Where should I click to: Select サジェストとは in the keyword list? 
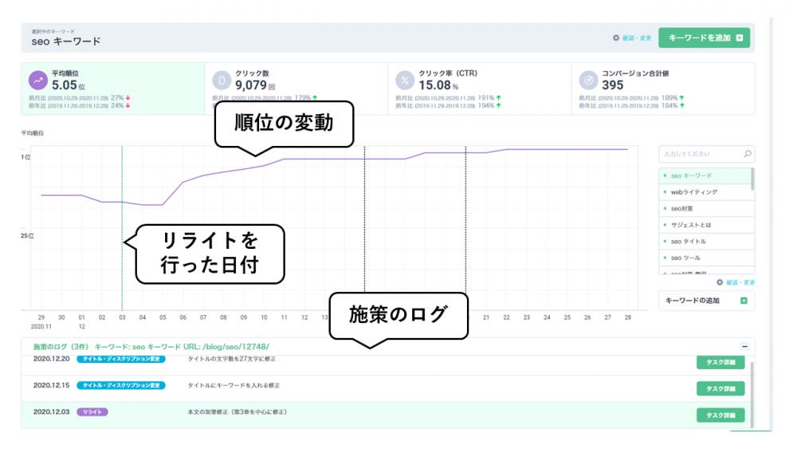click(705, 225)
